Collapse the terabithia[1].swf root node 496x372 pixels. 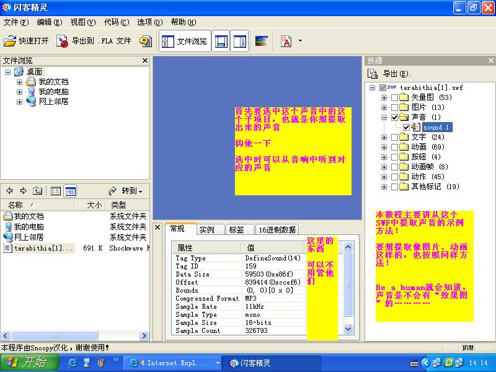[x=373, y=87]
